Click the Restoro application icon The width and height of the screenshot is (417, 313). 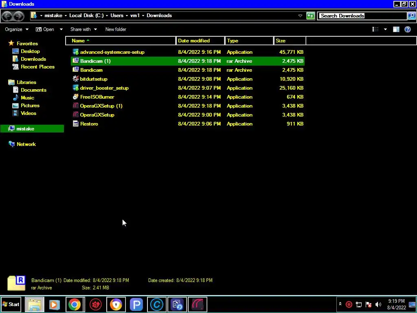coord(76,123)
